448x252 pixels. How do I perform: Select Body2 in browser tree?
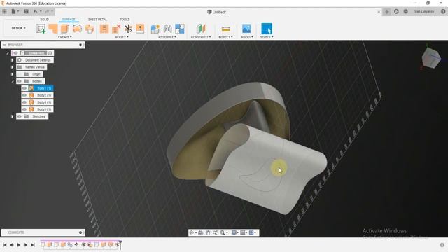point(44,95)
